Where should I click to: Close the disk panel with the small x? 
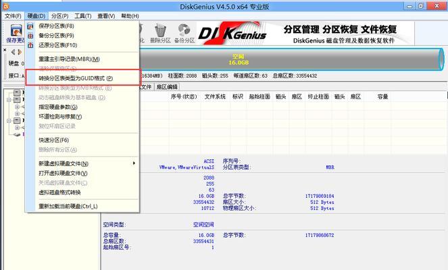[5, 50]
